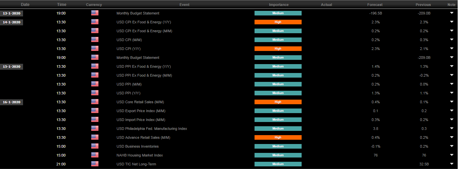This screenshot has height=169, width=460.
Task: Open the USD PPI Ex Food & Energy (M/M) event
Action: coord(144,75)
